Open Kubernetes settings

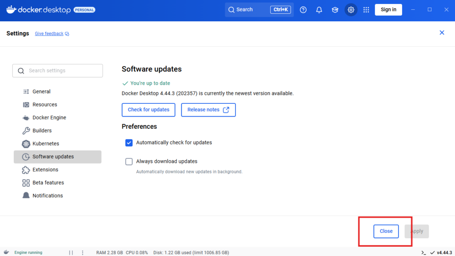(x=57, y=144)
